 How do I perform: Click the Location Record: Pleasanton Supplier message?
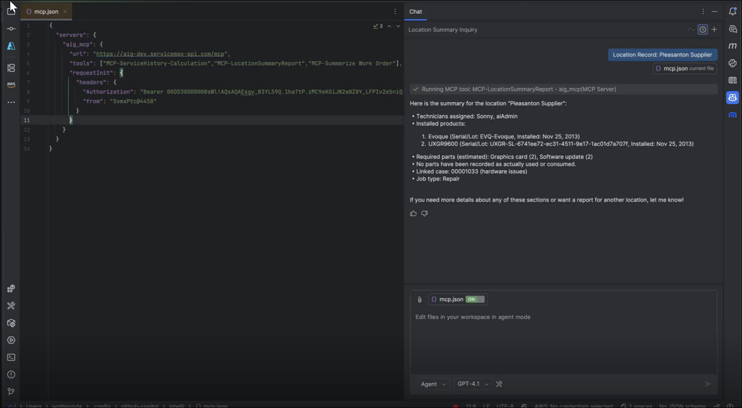[662, 55]
